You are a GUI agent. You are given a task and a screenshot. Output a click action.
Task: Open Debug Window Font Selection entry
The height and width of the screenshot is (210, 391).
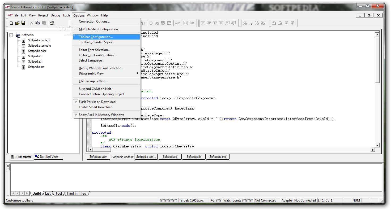click(106, 68)
